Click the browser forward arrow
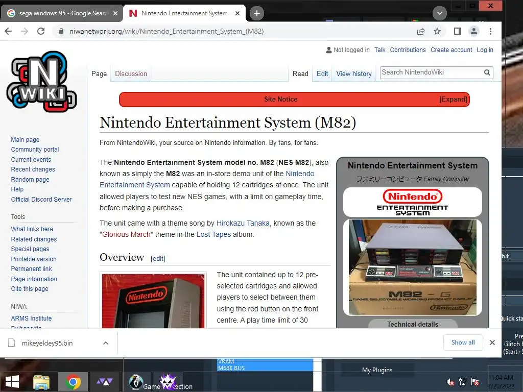 click(x=25, y=31)
